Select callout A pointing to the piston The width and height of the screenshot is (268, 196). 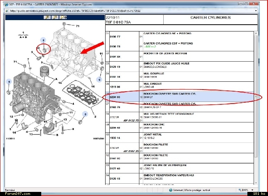[x=56, y=79]
